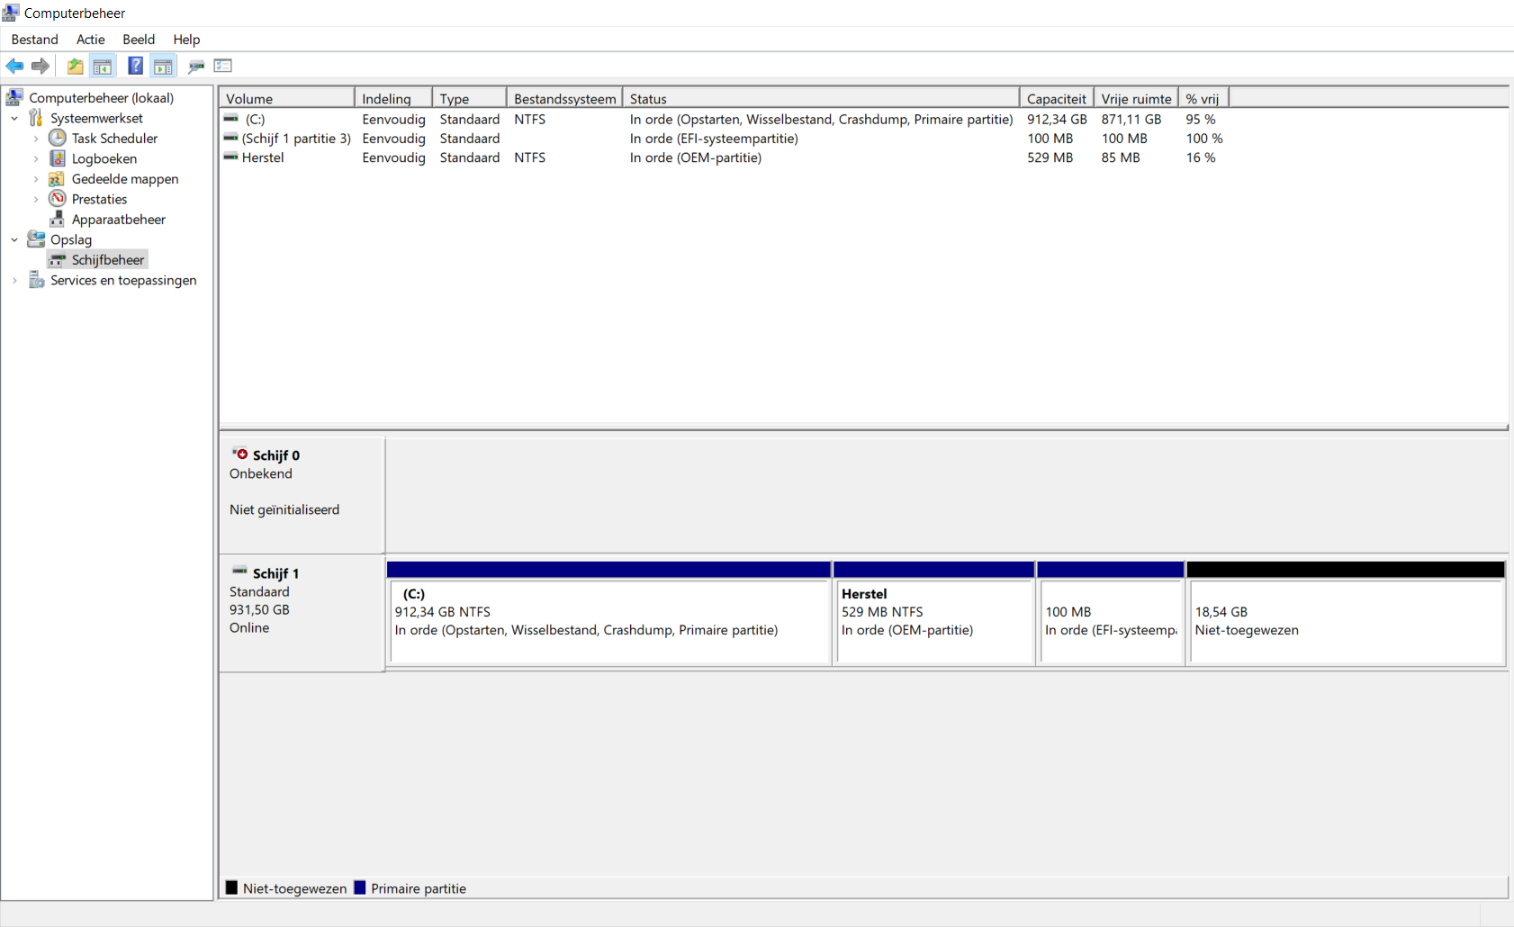Open the Actie menu

coord(90,40)
